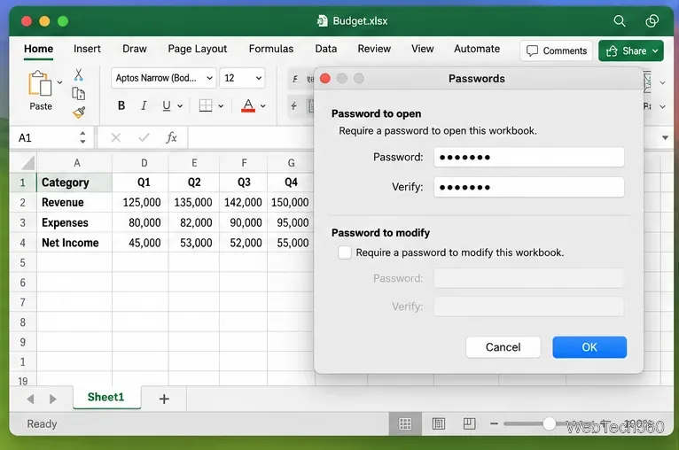The height and width of the screenshot is (450, 679).
Task: Open the Automate tab
Action: click(x=477, y=49)
